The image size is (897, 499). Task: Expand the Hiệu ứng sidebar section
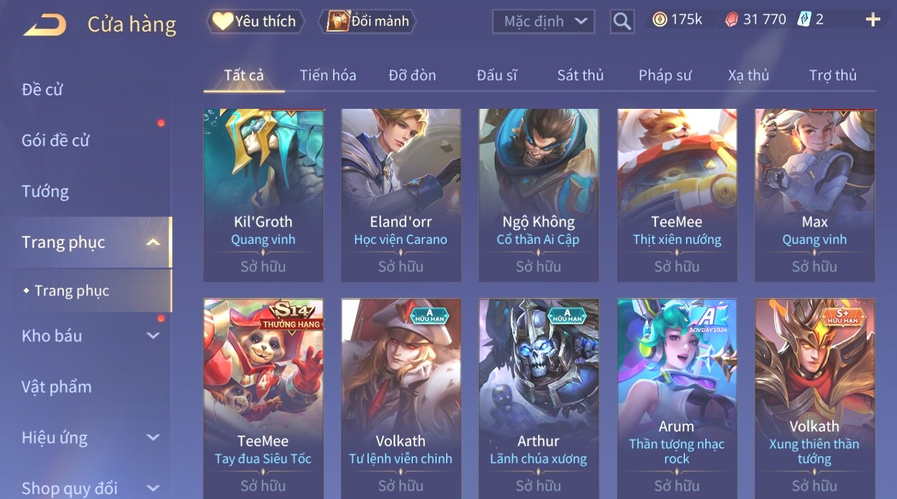(153, 438)
